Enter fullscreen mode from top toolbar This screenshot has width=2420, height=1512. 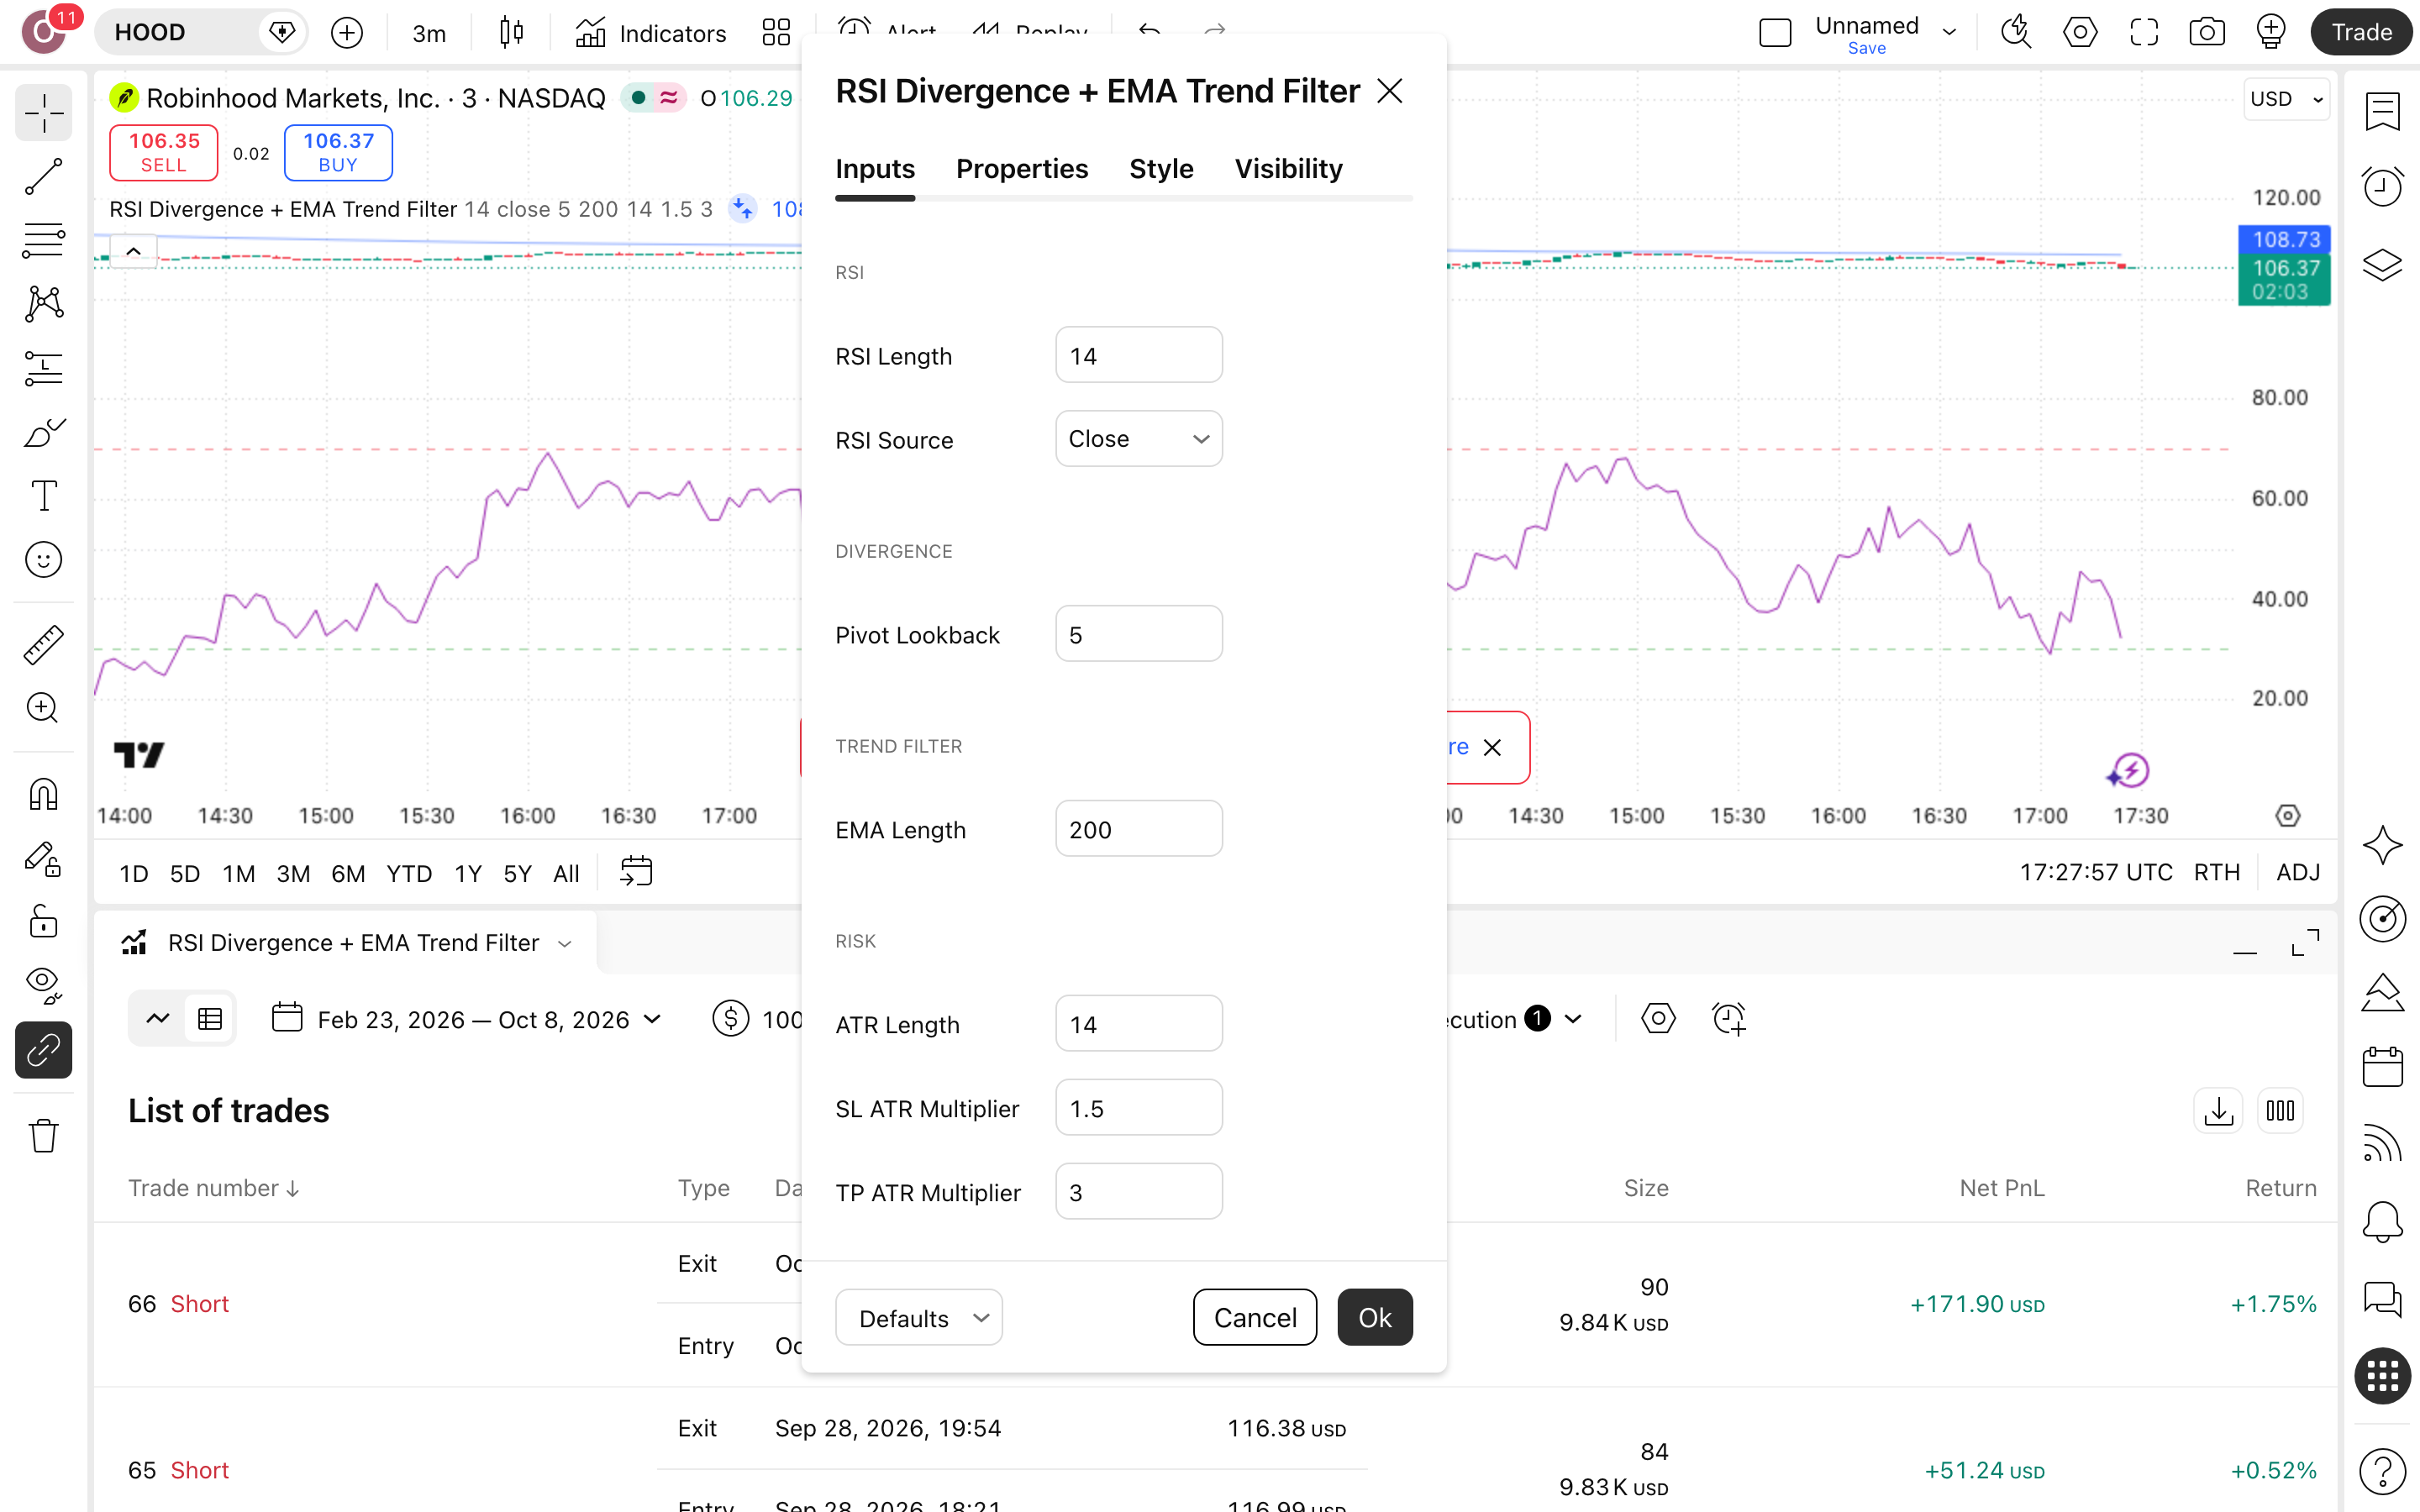2144,33
